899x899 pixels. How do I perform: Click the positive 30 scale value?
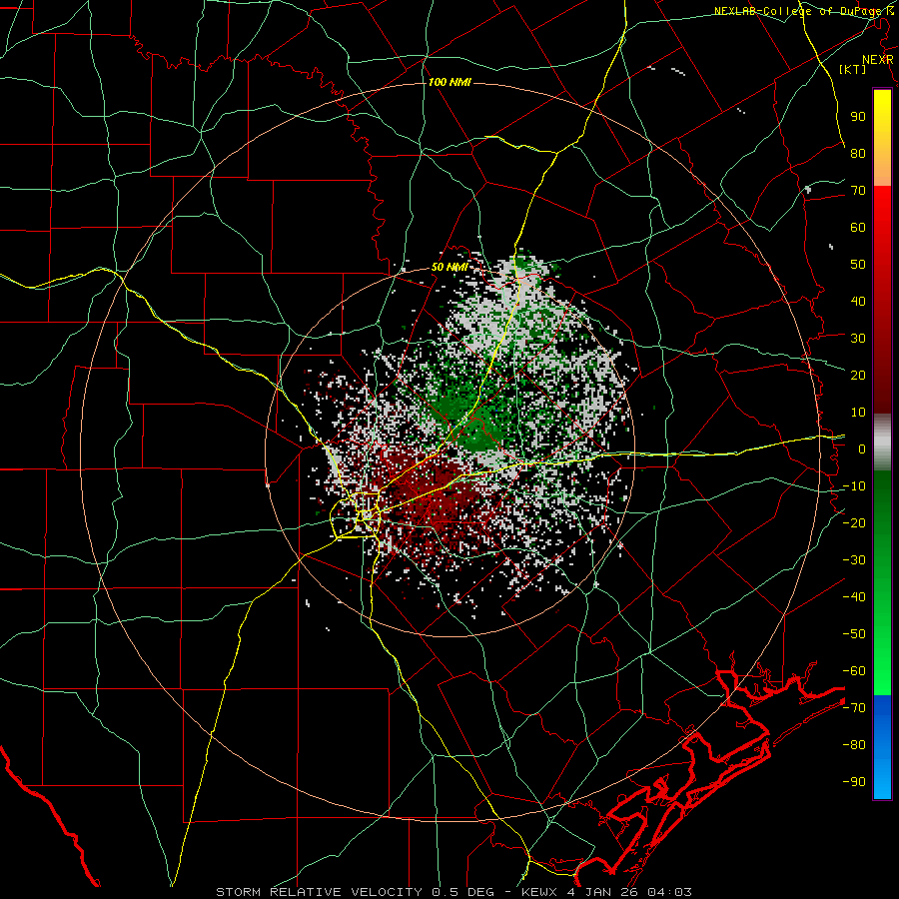pyautogui.click(x=858, y=339)
